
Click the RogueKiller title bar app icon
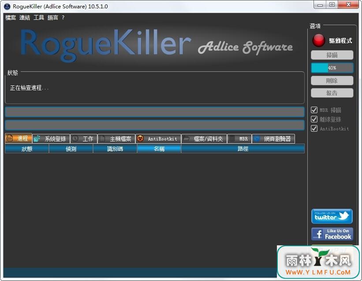click(x=7, y=6)
